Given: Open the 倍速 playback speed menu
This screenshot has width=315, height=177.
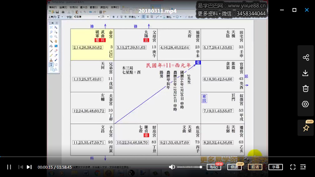Looking at the screenshot, I should (x=234, y=167).
